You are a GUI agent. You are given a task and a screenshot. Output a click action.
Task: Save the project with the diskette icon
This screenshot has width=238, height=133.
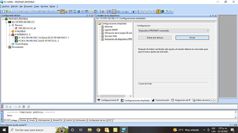11,11
